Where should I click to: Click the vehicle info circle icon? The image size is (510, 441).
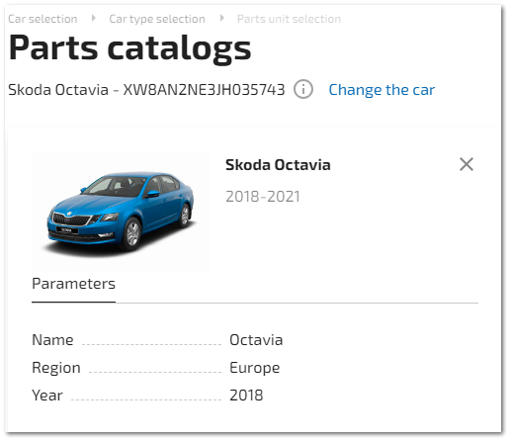[x=303, y=89]
